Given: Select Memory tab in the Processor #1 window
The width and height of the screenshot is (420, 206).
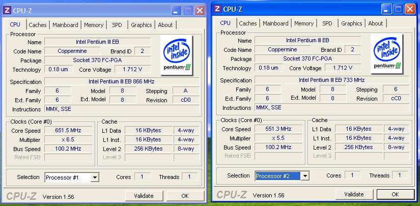Looking at the screenshot, I should (94, 25).
